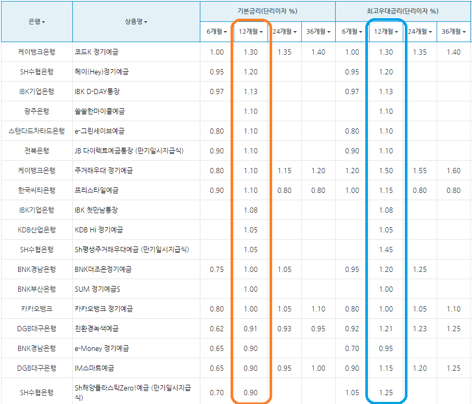This screenshot has width=472, height=404.
Task: Select product BNK더조은정기예금
Action: click(103, 269)
